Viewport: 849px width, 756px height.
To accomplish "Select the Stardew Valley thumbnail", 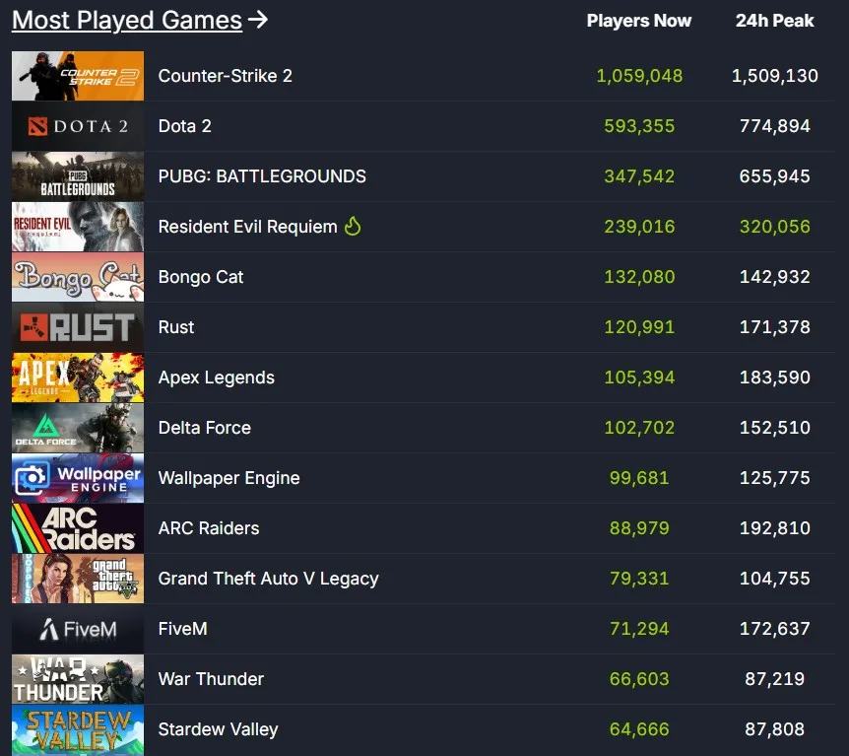I will pyautogui.click(x=77, y=729).
